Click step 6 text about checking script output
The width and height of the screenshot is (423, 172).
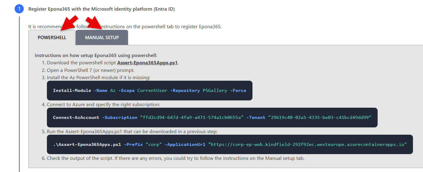click(175, 158)
